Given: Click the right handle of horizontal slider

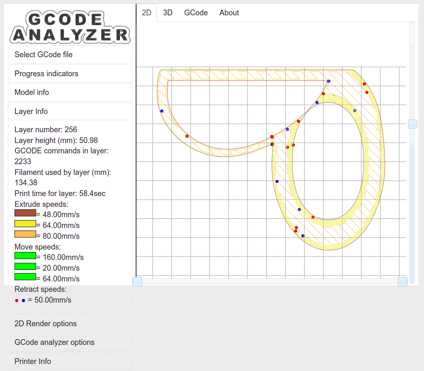Looking at the screenshot, I should [402, 281].
